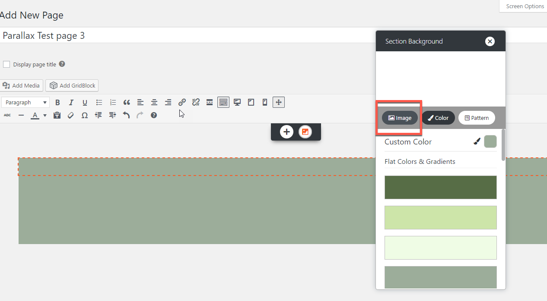The width and height of the screenshot is (547, 301).
Task: Switch to the Color tab
Action: pyautogui.click(x=438, y=118)
